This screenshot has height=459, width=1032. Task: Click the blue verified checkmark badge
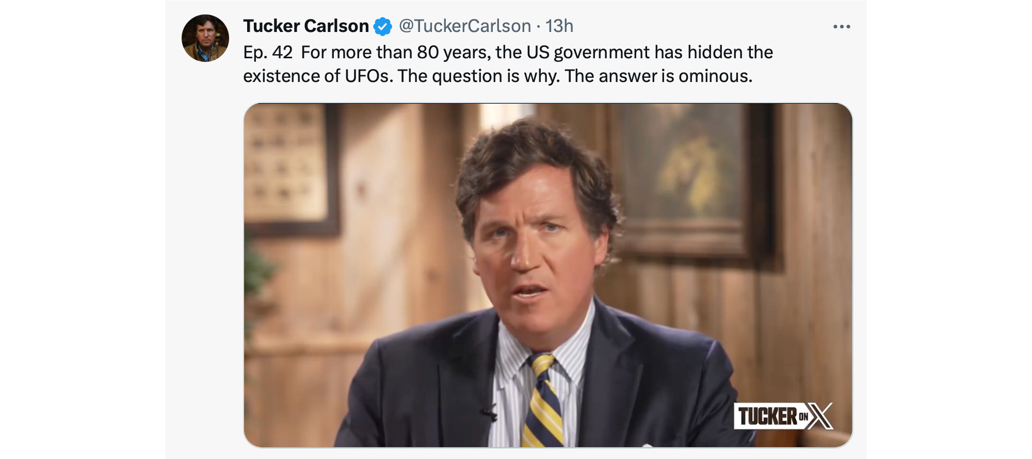382,26
